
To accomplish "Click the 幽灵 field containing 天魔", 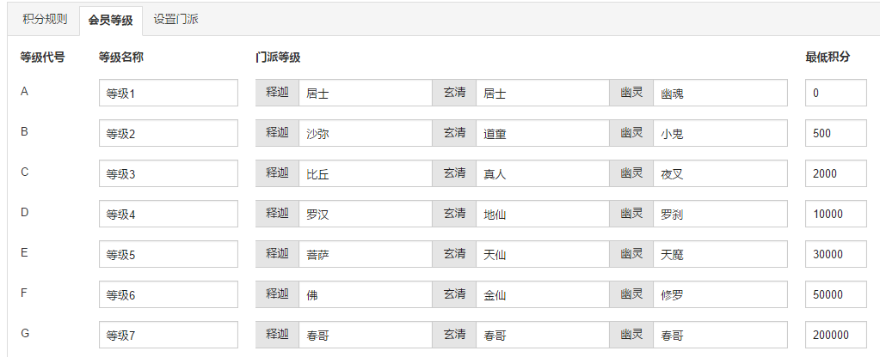I will coord(719,254).
